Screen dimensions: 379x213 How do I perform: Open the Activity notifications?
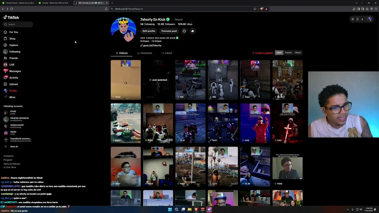click(x=11, y=78)
